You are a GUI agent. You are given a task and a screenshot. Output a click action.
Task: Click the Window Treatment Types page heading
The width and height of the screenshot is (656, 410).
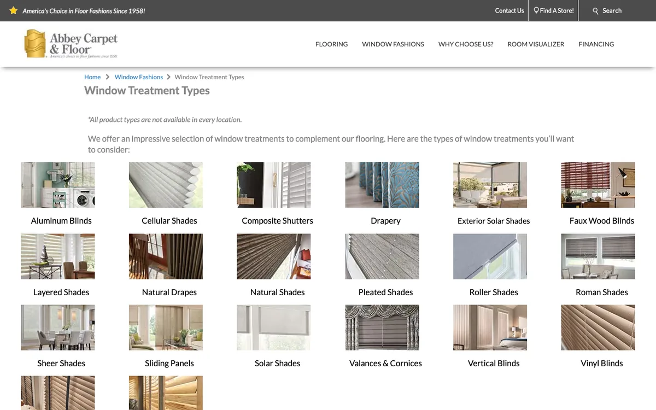coord(147,91)
